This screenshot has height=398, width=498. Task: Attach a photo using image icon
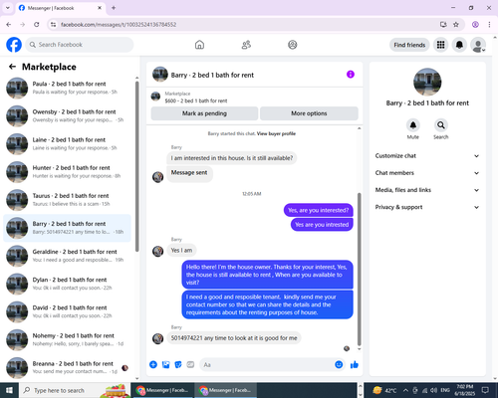coord(165,365)
